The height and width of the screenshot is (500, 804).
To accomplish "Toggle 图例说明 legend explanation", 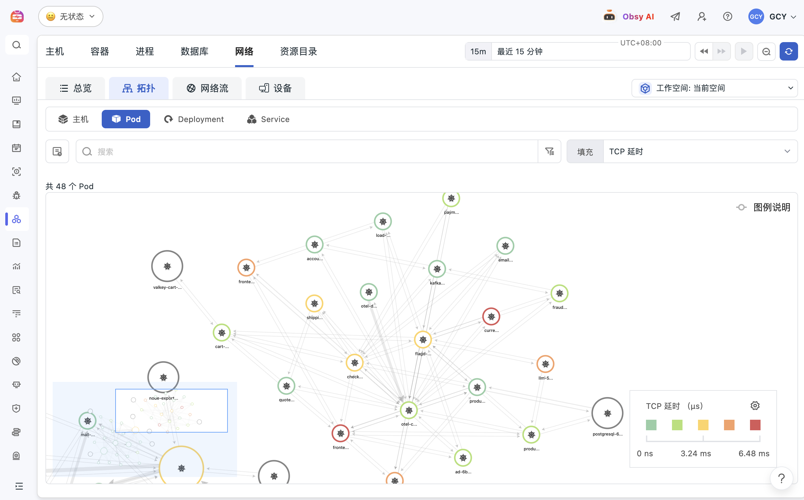I will coord(763,207).
